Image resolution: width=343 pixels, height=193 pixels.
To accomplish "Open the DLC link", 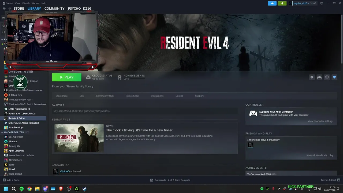I will pos(82,96).
